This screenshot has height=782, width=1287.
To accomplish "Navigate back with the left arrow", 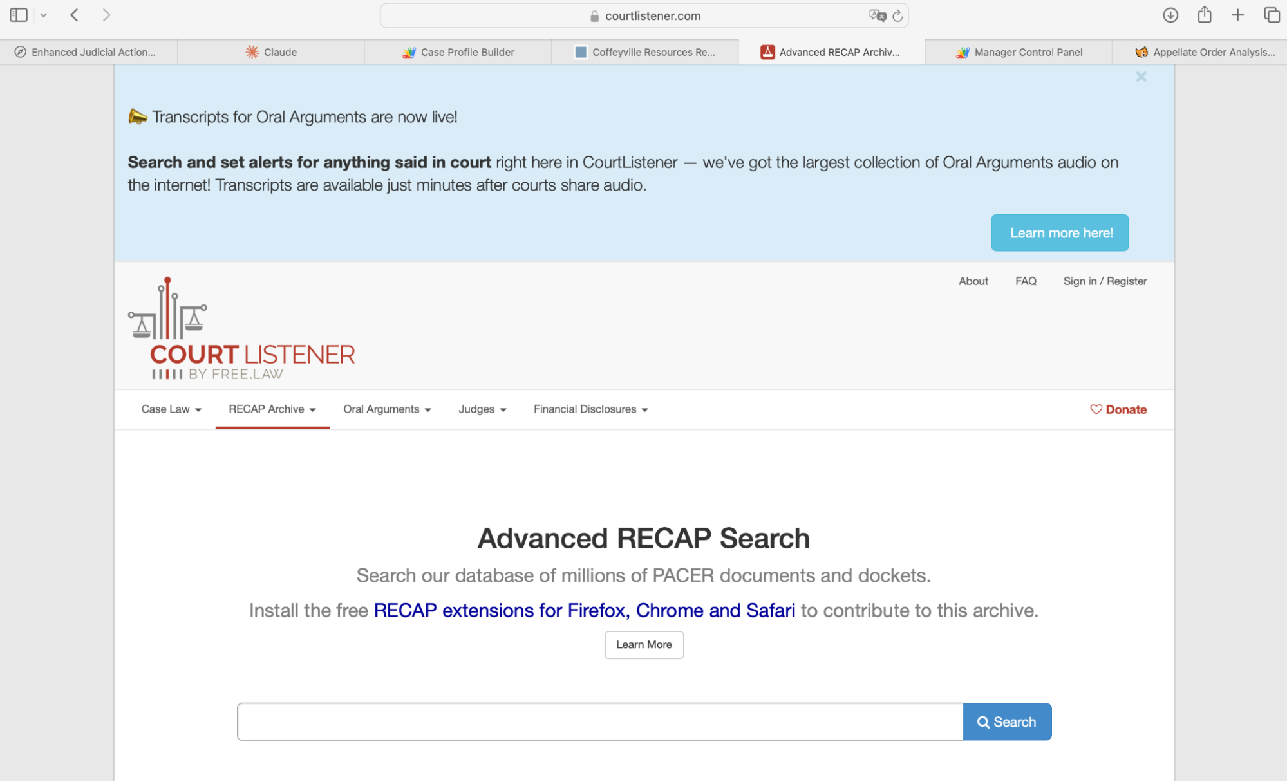I will pyautogui.click(x=74, y=15).
